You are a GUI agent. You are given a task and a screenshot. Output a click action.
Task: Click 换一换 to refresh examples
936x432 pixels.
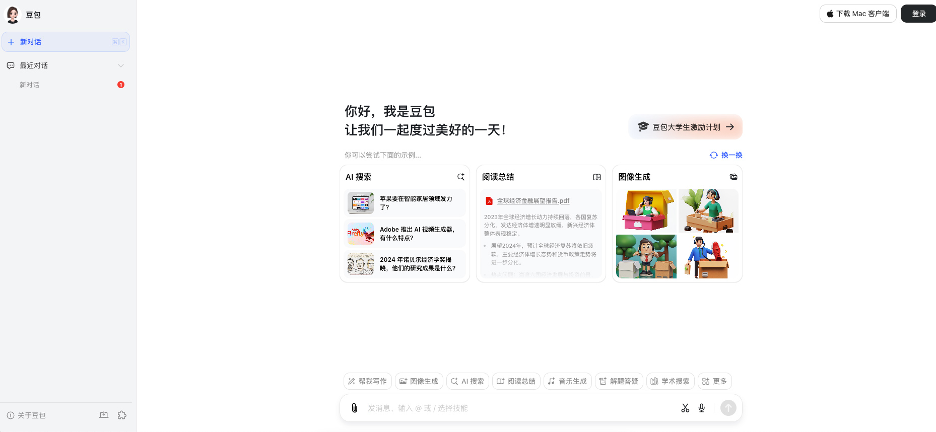point(726,155)
